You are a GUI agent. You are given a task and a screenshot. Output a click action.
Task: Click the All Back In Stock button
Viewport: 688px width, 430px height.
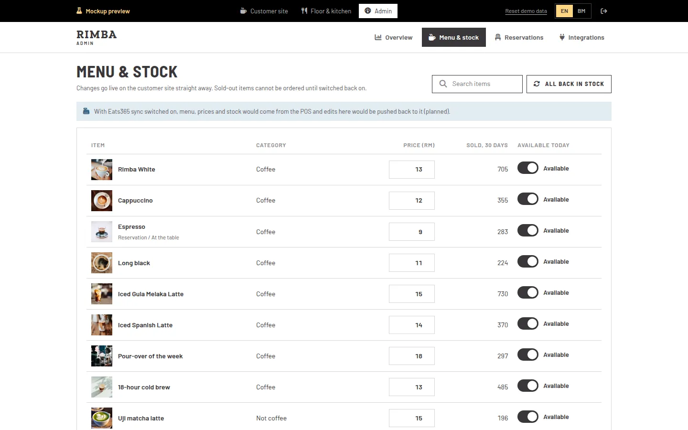pyautogui.click(x=569, y=84)
